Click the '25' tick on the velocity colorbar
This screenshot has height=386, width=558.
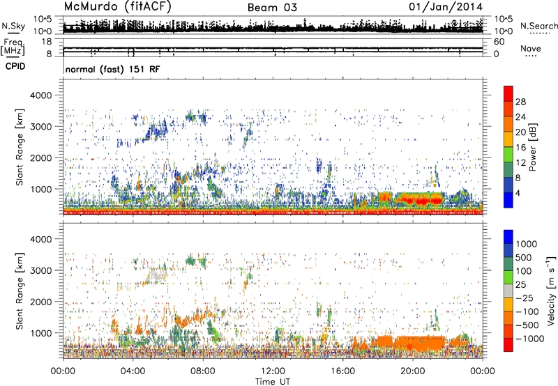pyautogui.click(x=520, y=285)
